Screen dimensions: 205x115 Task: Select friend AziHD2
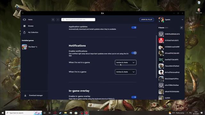pos(167,98)
